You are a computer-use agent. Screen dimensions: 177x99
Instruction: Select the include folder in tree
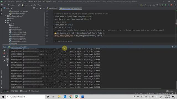[x=10, y=18]
